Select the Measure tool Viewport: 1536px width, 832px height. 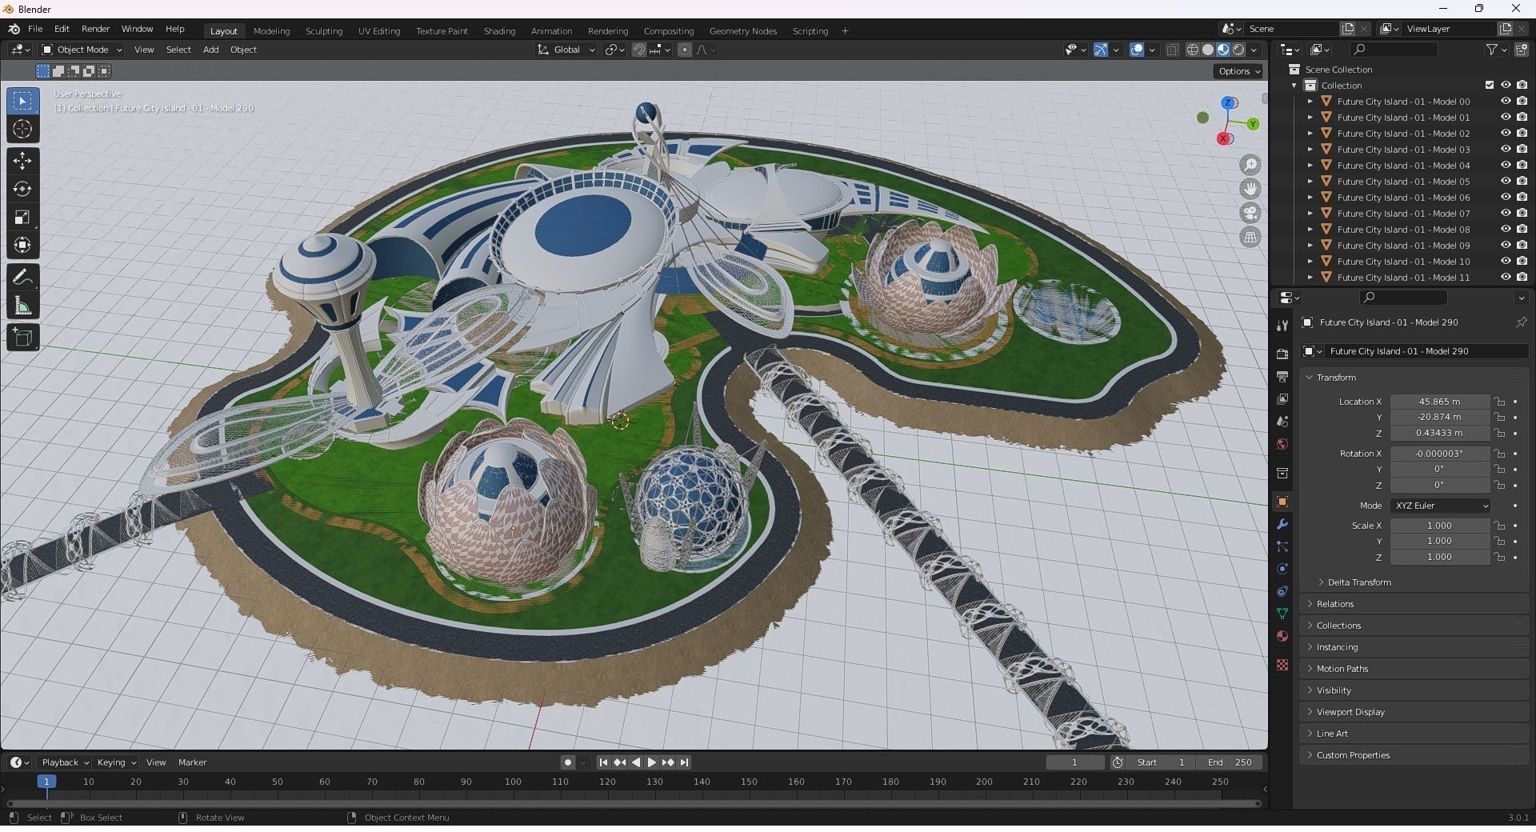[x=22, y=305]
